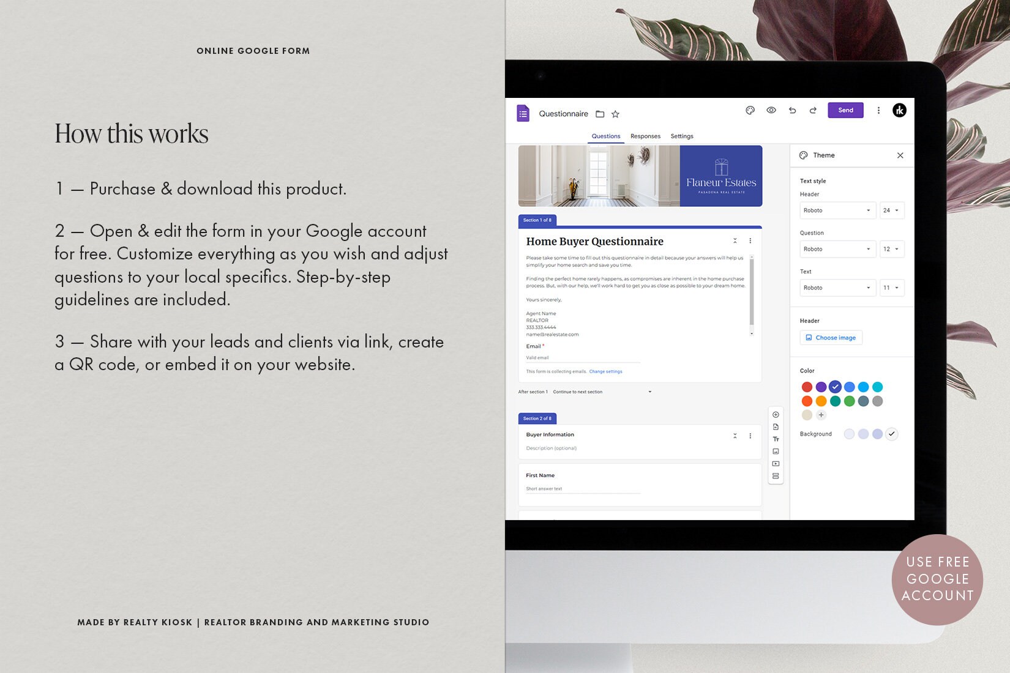Image resolution: width=1010 pixels, height=673 pixels.
Task: Open the theme palette icon
Action: click(x=750, y=110)
